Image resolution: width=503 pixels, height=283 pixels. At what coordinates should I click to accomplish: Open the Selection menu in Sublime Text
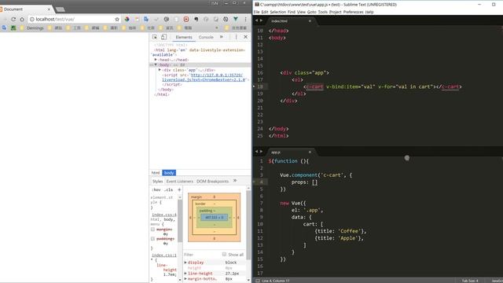tap(277, 12)
